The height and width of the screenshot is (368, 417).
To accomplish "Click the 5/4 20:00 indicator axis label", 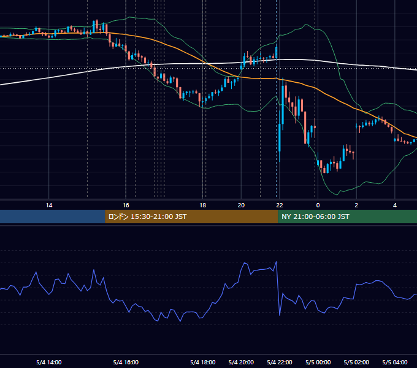I will point(241,362).
